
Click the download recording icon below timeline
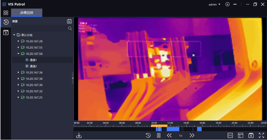click(79, 136)
